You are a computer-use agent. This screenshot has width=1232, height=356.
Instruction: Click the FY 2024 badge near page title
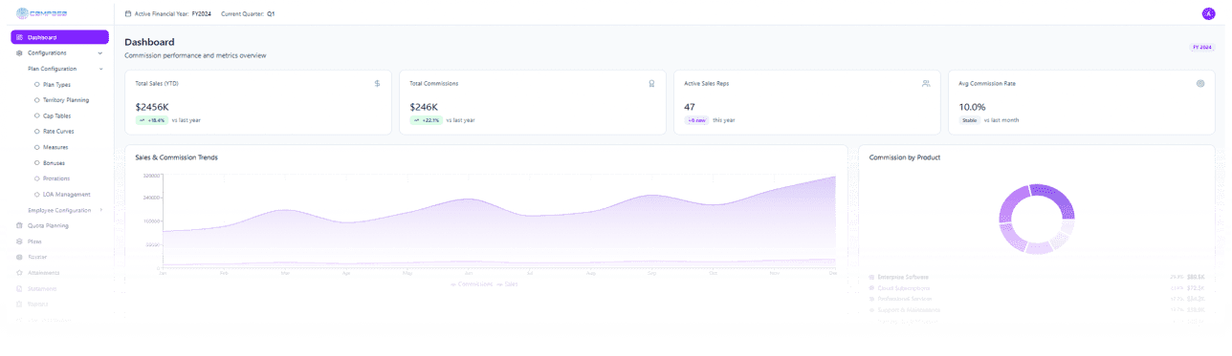click(1201, 47)
